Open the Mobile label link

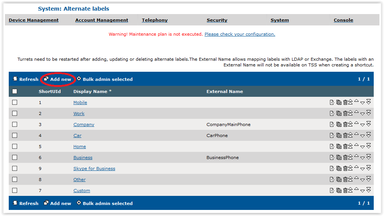click(80, 102)
